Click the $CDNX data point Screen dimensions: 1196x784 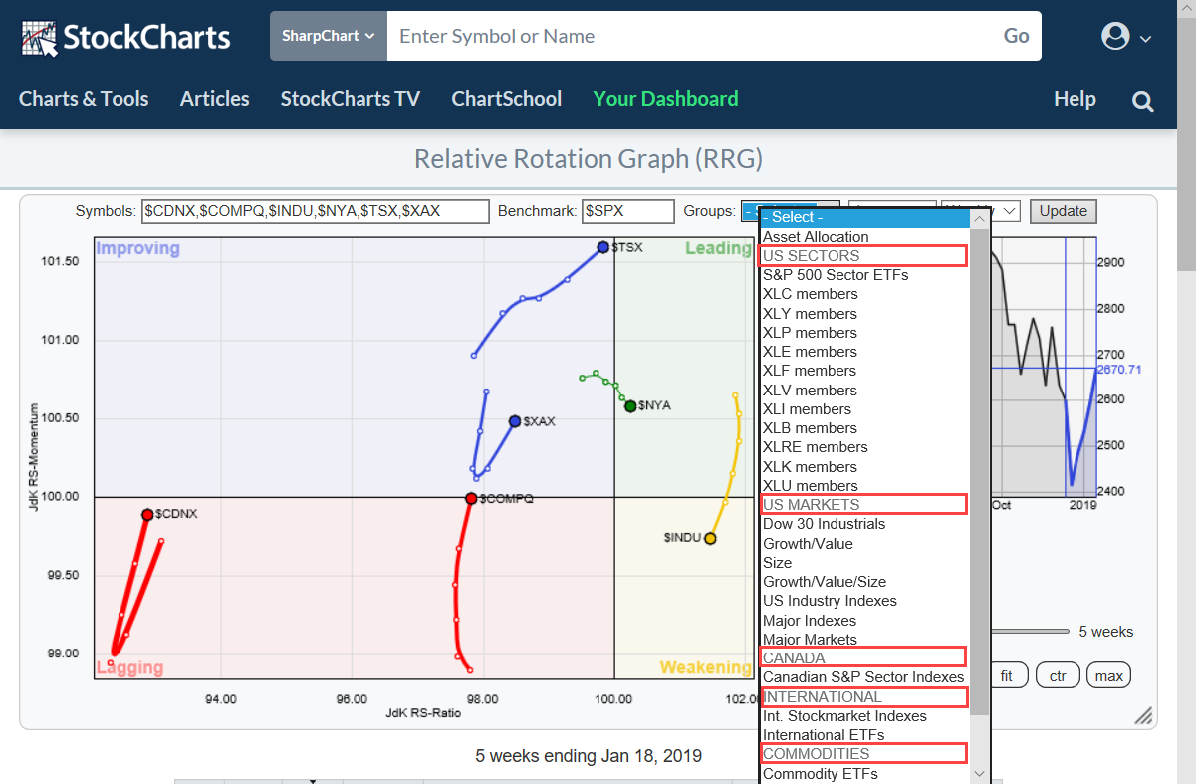147,515
